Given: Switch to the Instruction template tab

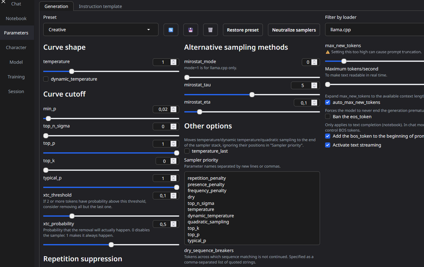Looking at the screenshot, I should click(x=100, y=7).
